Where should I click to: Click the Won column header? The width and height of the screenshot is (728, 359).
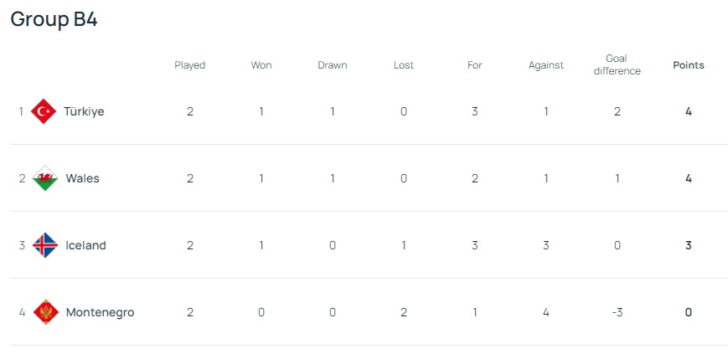(x=261, y=65)
